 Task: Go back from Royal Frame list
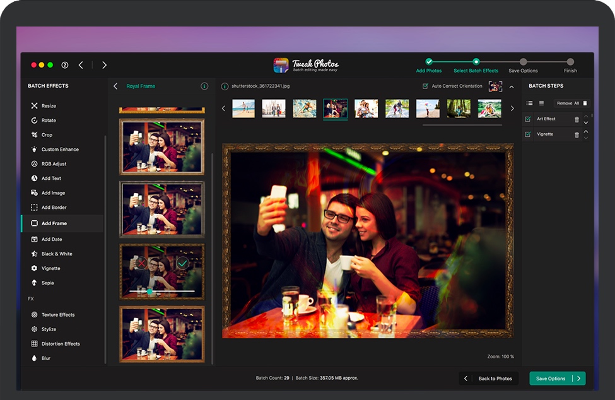click(x=115, y=86)
